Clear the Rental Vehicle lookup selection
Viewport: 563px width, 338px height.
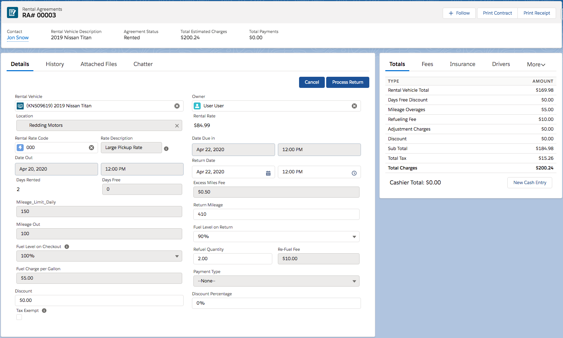[177, 106]
